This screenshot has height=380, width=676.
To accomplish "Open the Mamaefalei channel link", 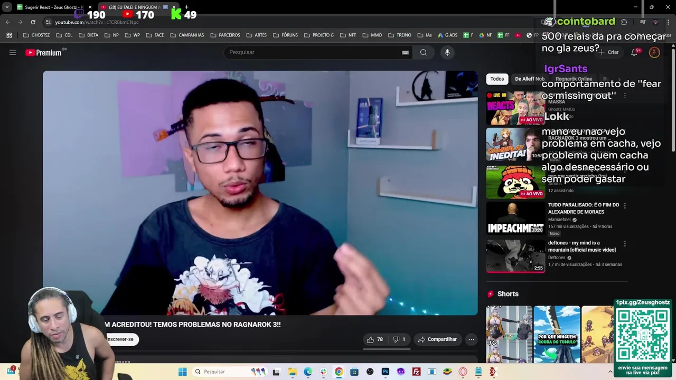I will coord(559,220).
